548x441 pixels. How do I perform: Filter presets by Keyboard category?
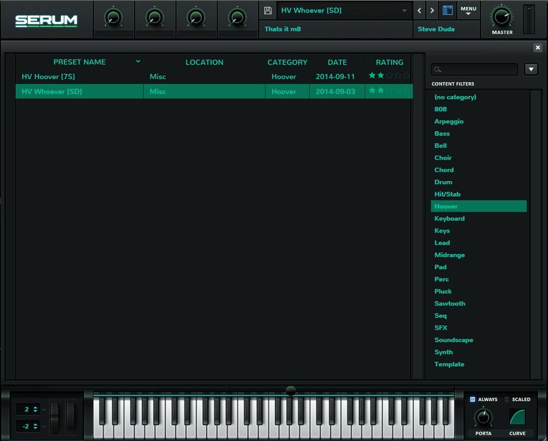449,219
